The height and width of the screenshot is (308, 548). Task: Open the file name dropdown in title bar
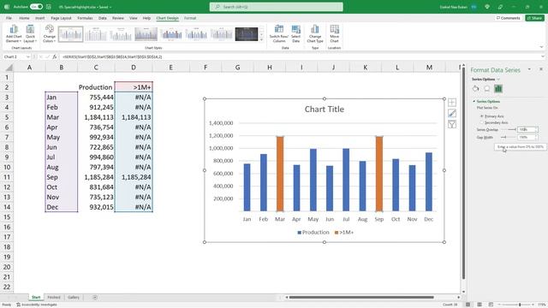point(110,7)
